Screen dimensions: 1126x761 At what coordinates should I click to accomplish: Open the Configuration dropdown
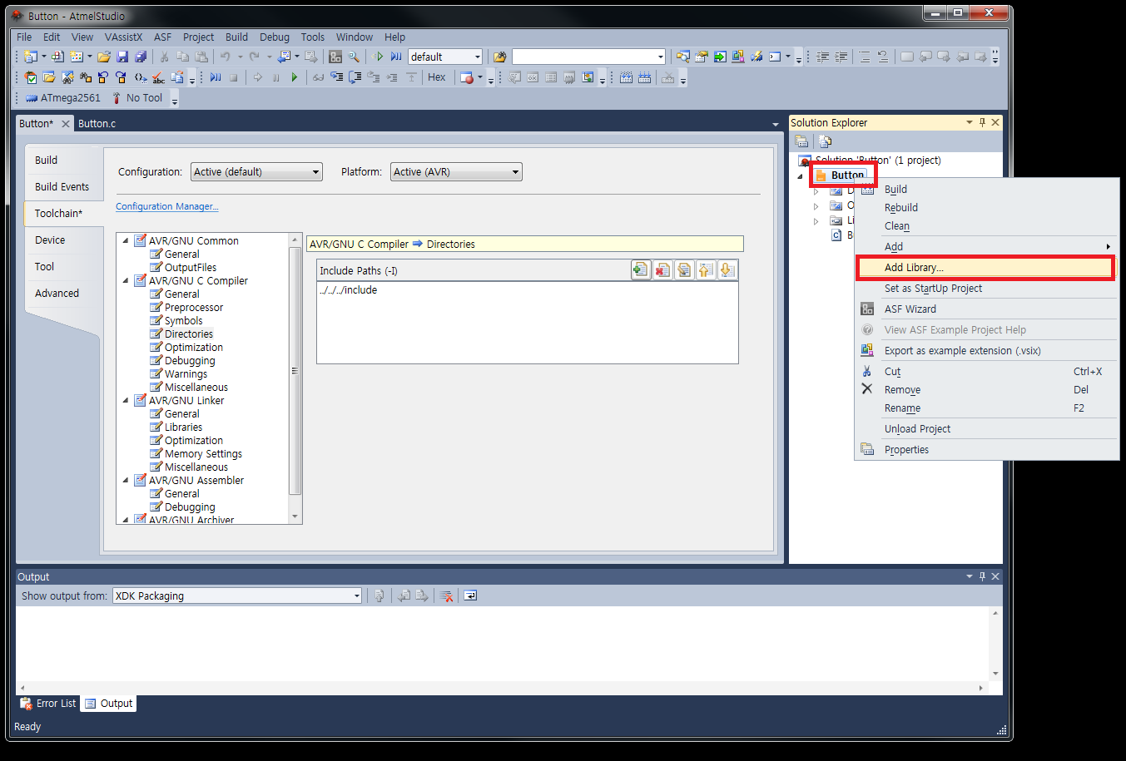pos(256,172)
